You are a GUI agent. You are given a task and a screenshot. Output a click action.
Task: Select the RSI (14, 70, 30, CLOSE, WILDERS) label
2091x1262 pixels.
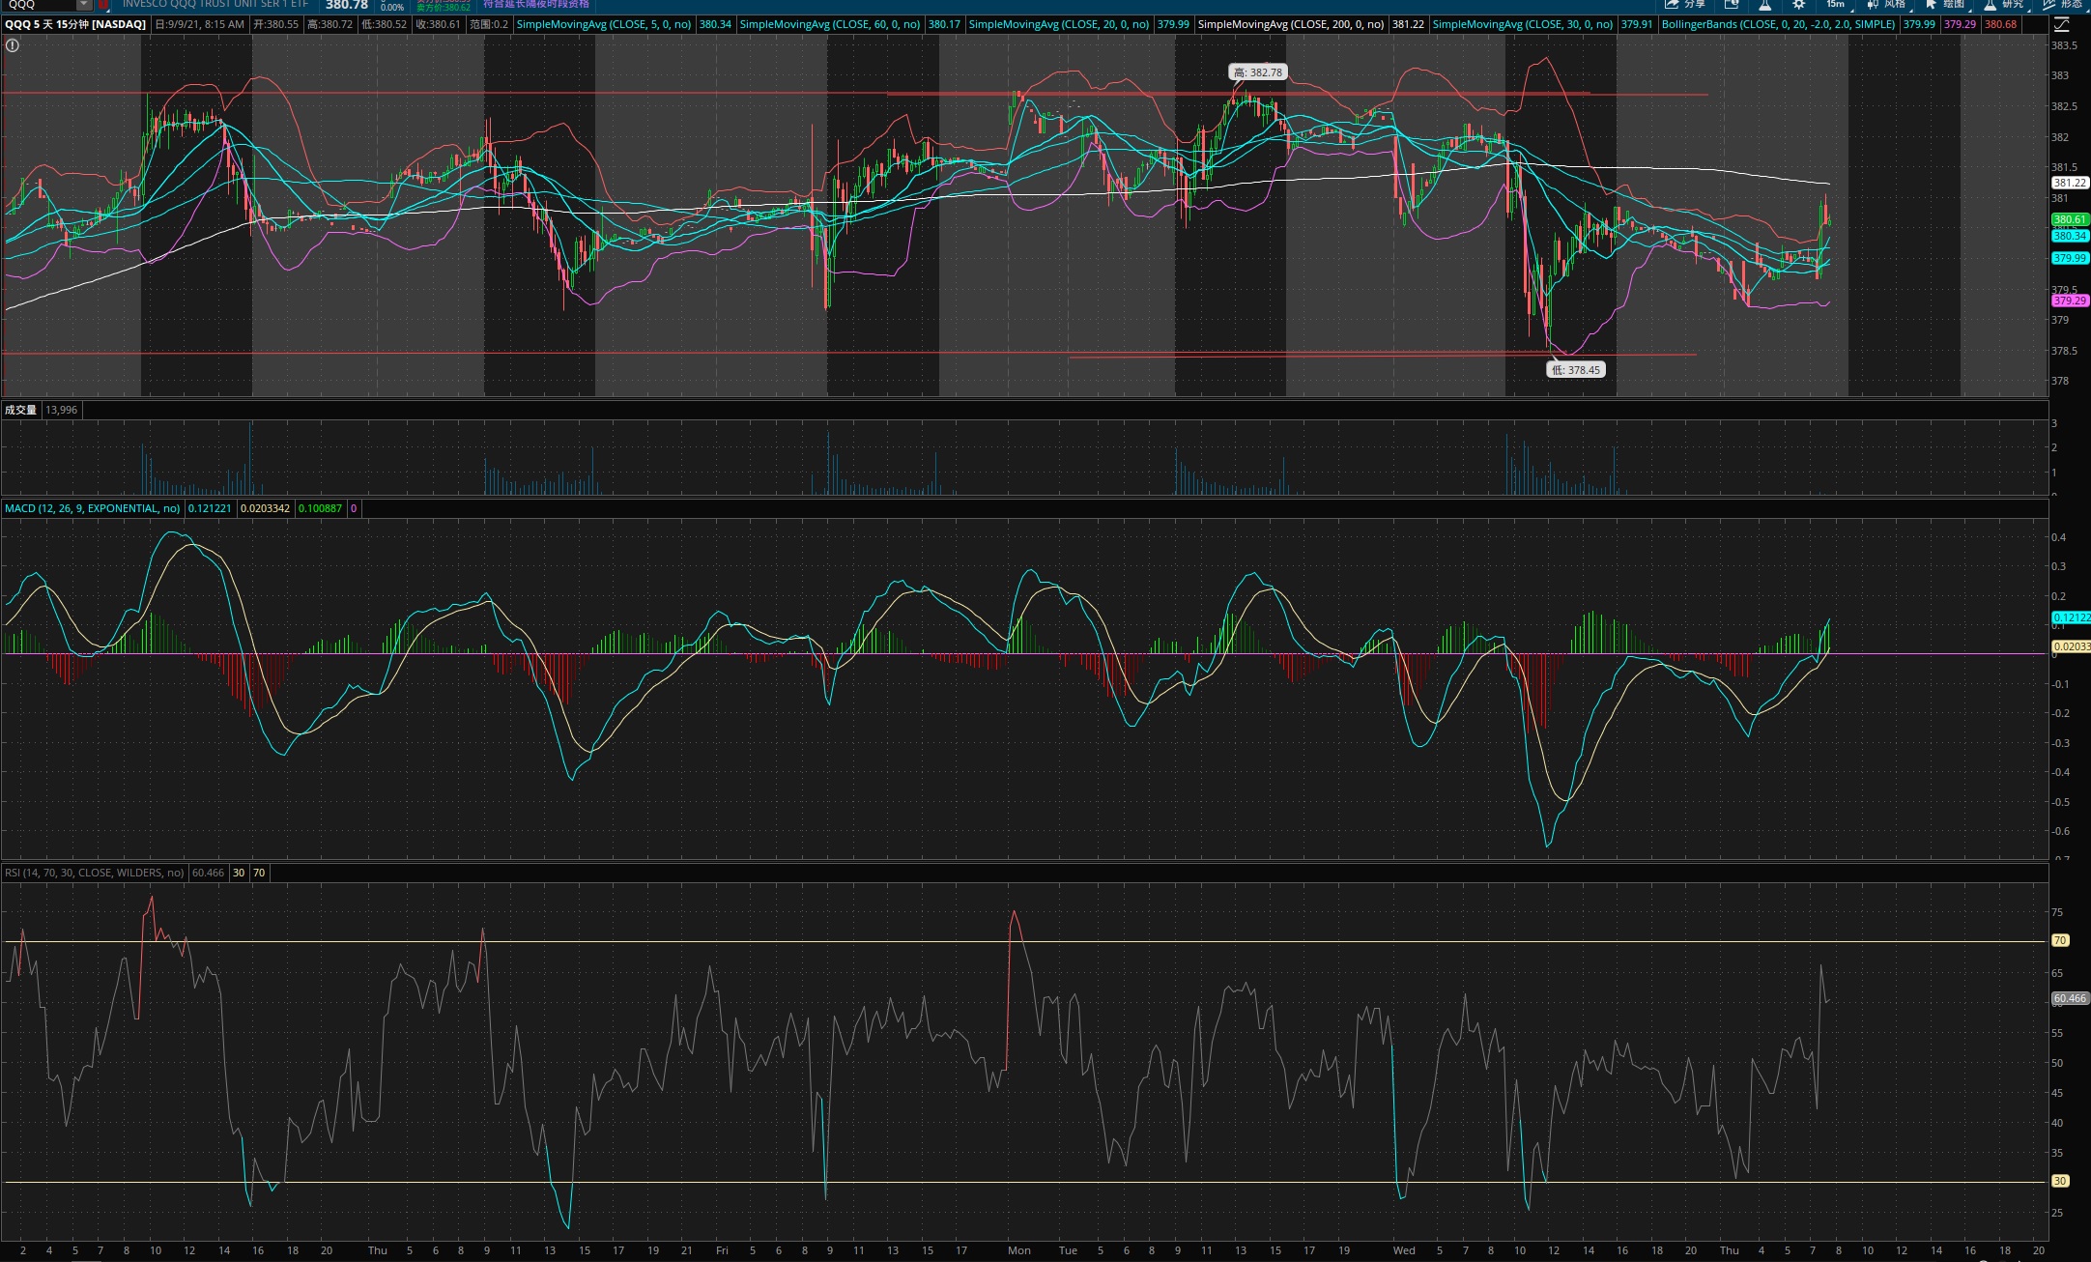point(94,873)
